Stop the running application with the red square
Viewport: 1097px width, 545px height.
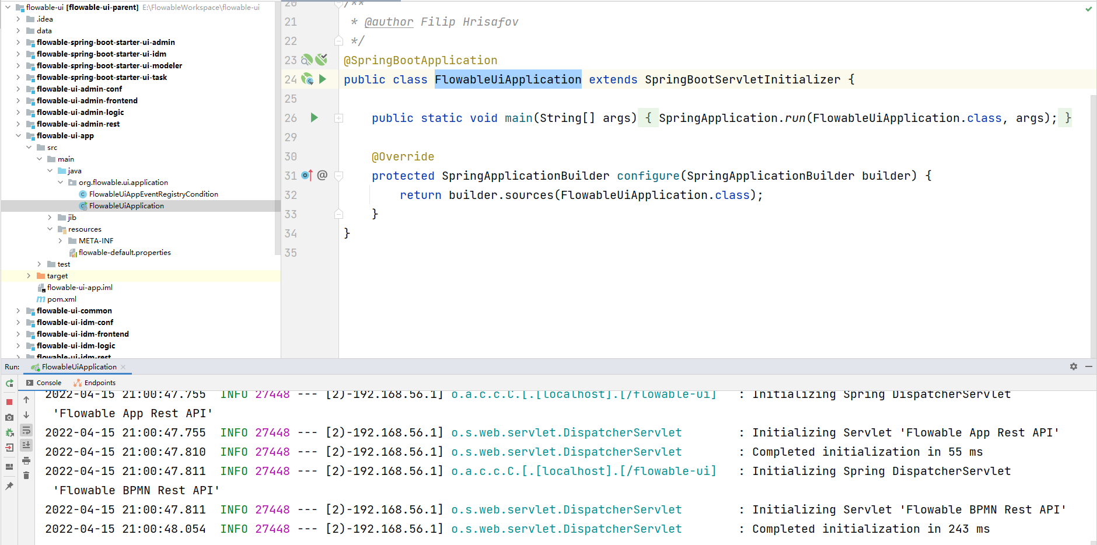(9, 402)
